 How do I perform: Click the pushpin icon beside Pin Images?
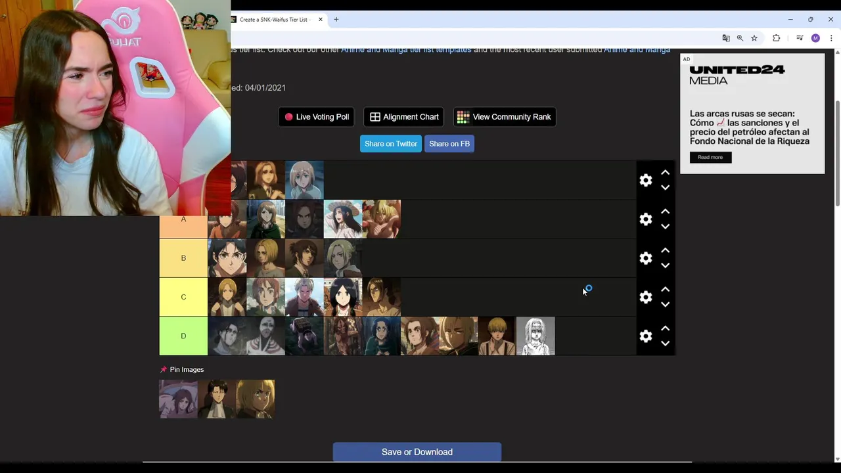point(164,370)
